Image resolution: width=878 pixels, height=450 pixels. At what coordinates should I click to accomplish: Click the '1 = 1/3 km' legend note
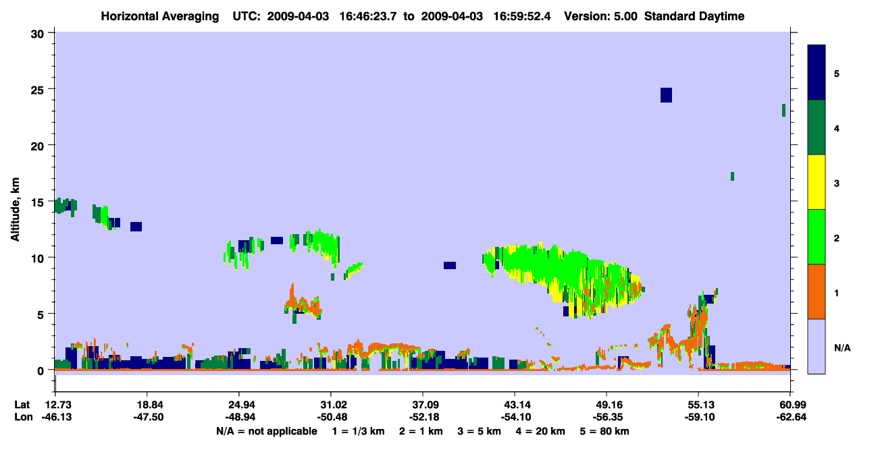359,431
